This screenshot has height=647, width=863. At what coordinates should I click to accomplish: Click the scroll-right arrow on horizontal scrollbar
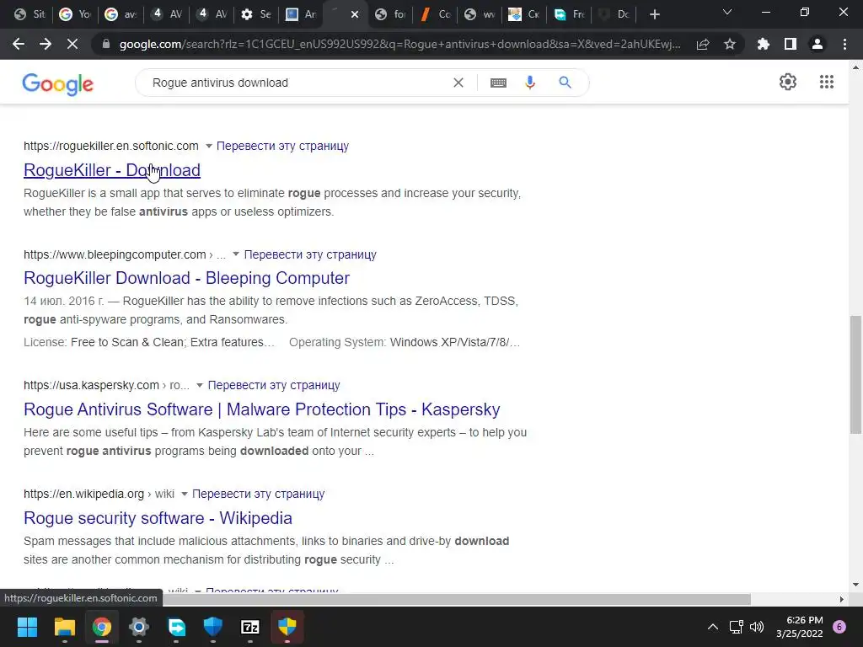(841, 599)
